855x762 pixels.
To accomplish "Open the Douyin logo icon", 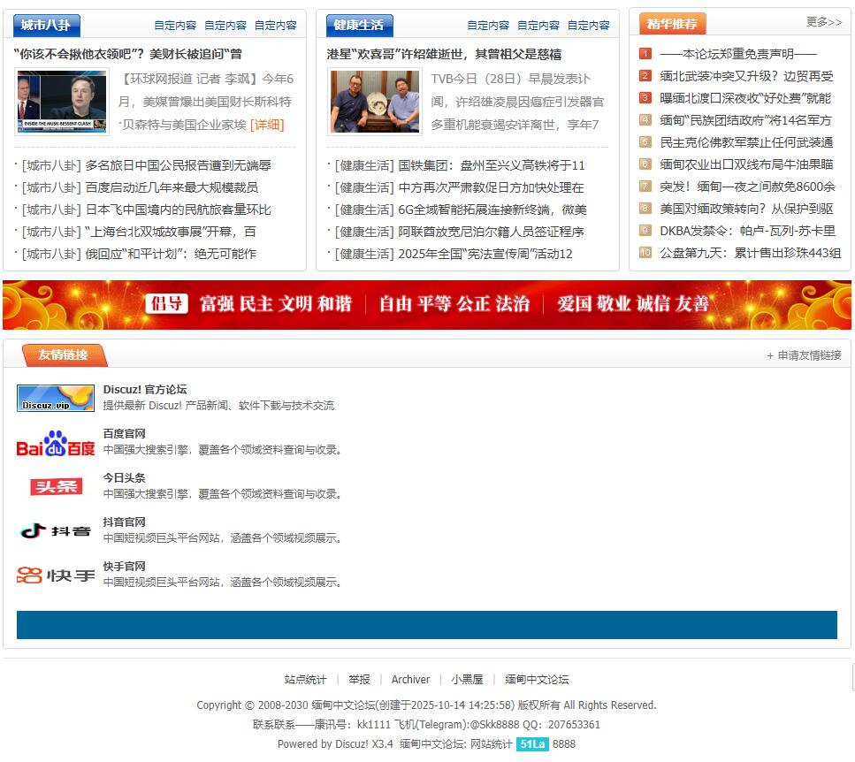I will click(56, 530).
